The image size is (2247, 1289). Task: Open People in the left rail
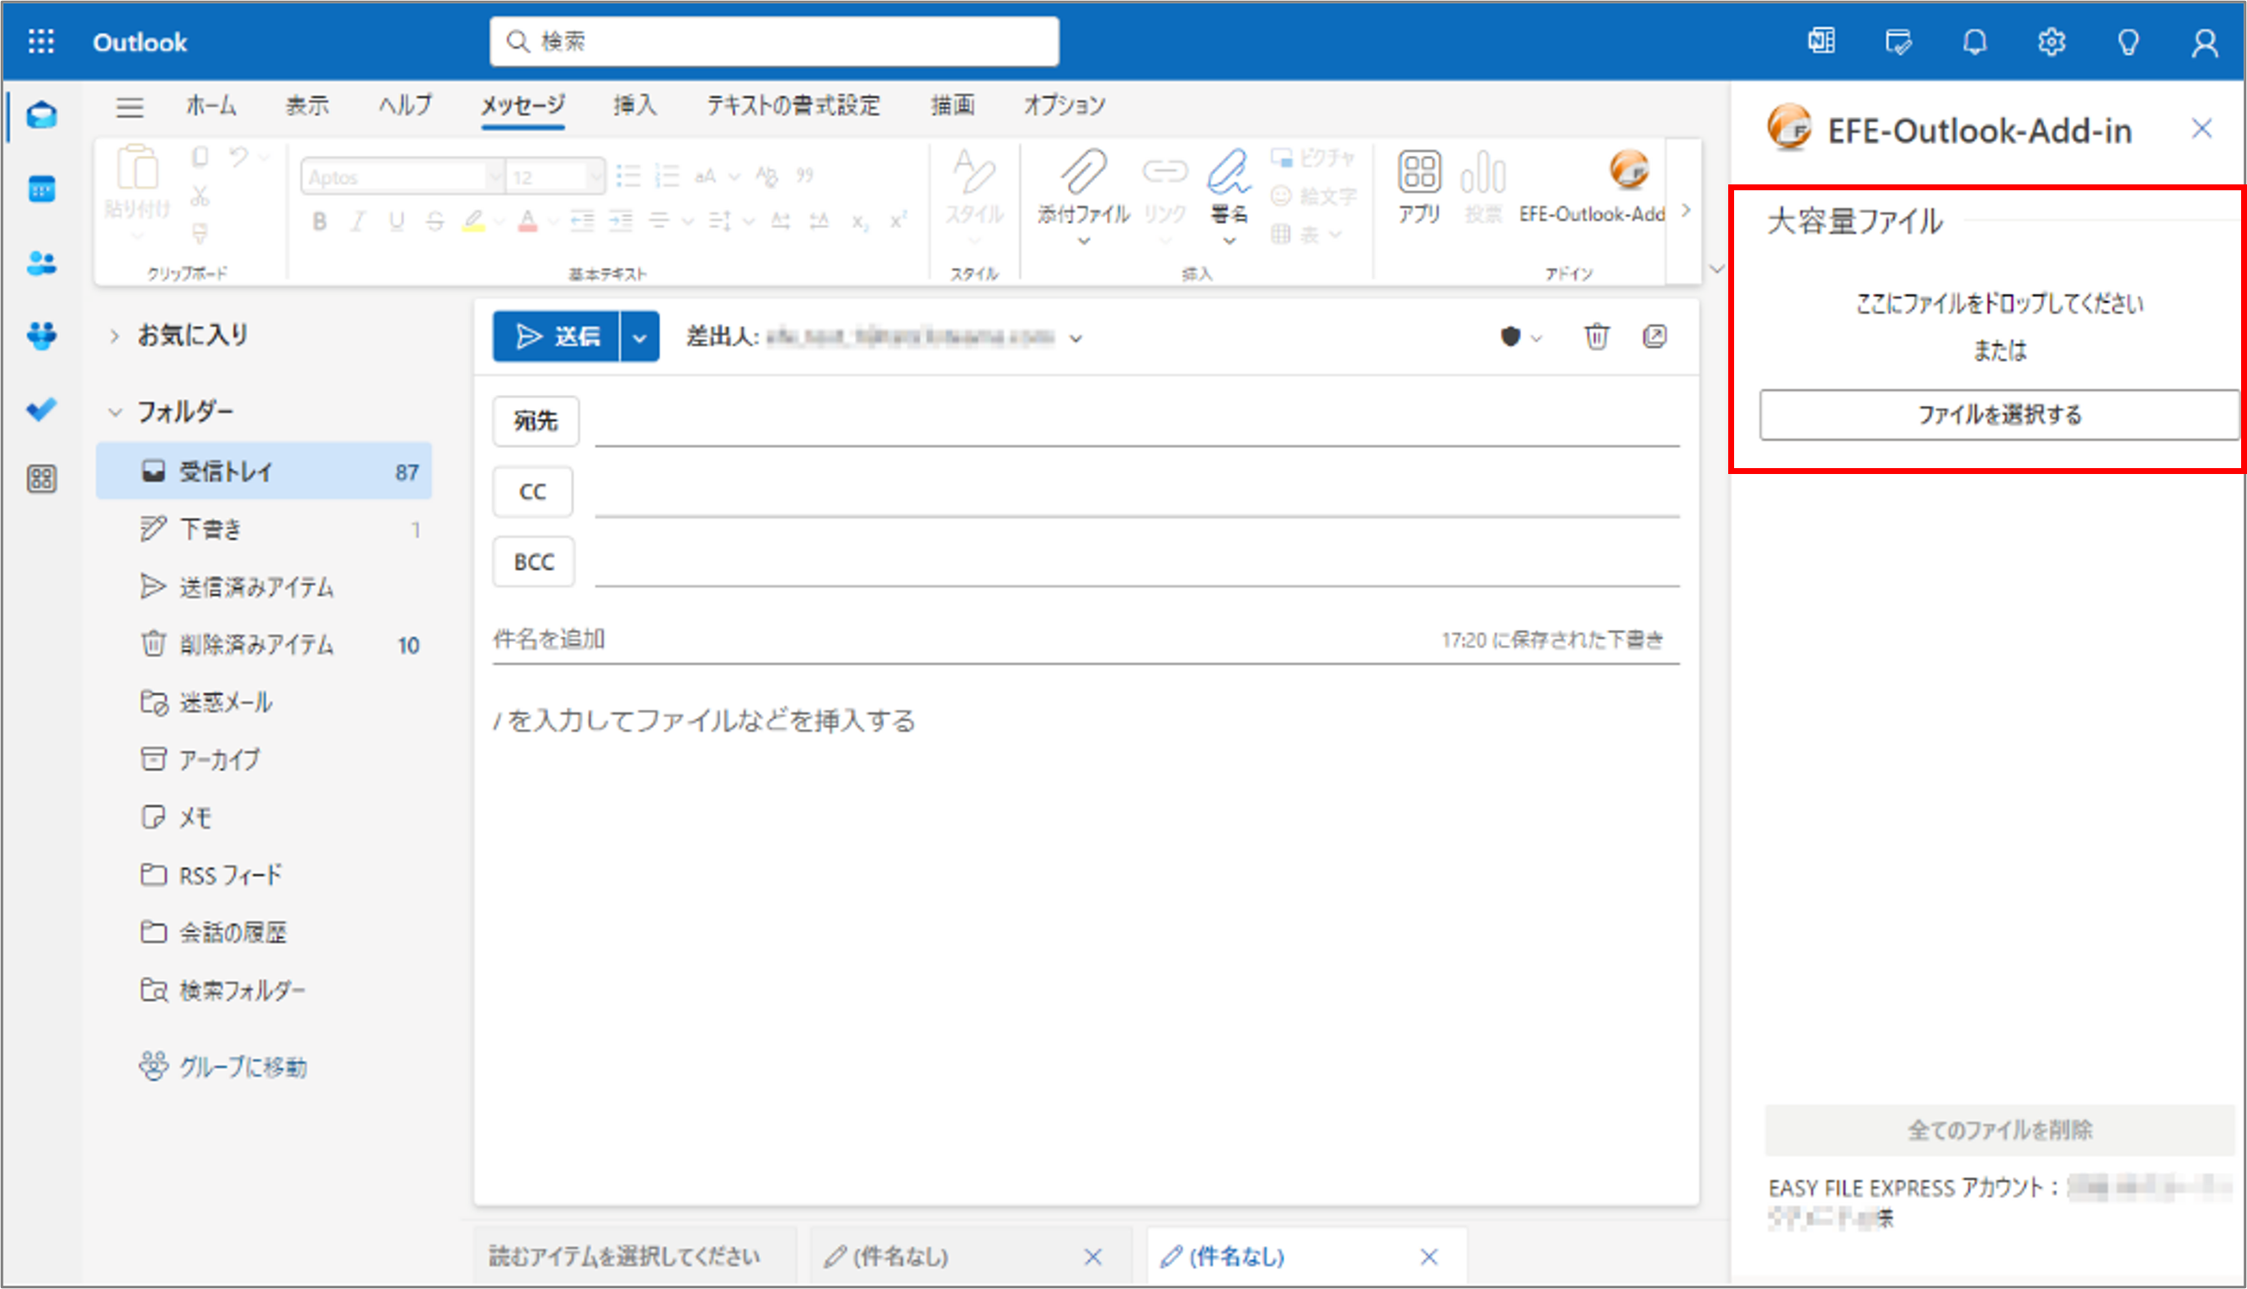41,263
